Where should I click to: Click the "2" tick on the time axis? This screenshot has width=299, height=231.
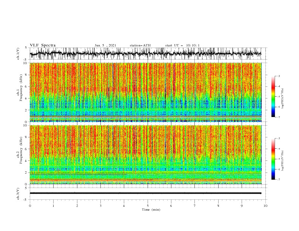coord(77,206)
